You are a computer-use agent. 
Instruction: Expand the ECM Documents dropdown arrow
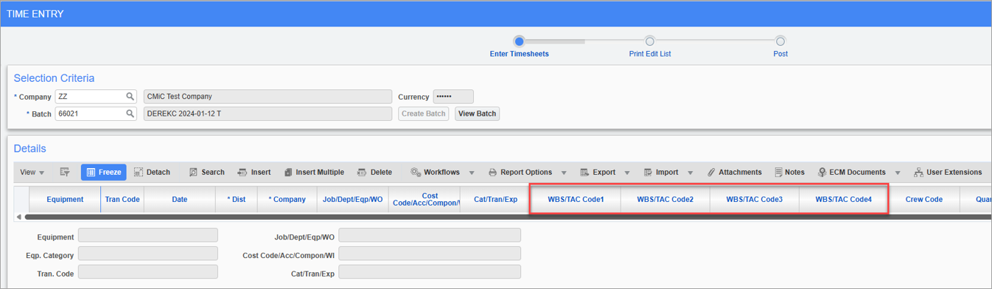click(x=898, y=173)
